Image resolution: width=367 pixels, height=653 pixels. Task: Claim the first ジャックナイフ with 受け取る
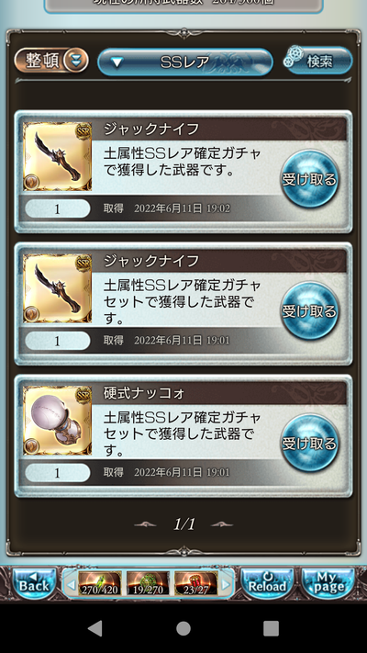click(x=309, y=179)
